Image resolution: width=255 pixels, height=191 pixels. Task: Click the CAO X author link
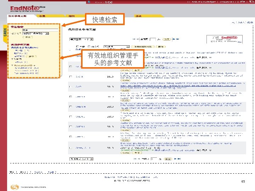click(79, 76)
